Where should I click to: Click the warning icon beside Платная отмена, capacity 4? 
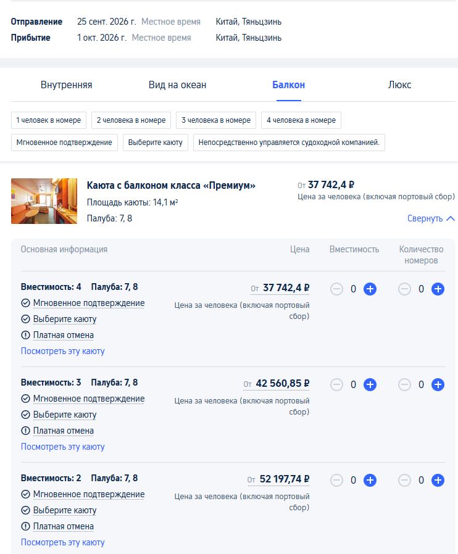(x=25, y=335)
